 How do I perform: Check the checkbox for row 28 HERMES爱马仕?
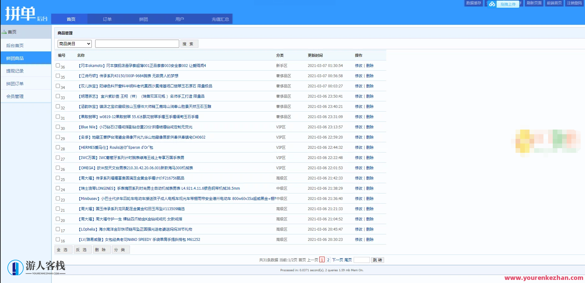(x=58, y=147)
